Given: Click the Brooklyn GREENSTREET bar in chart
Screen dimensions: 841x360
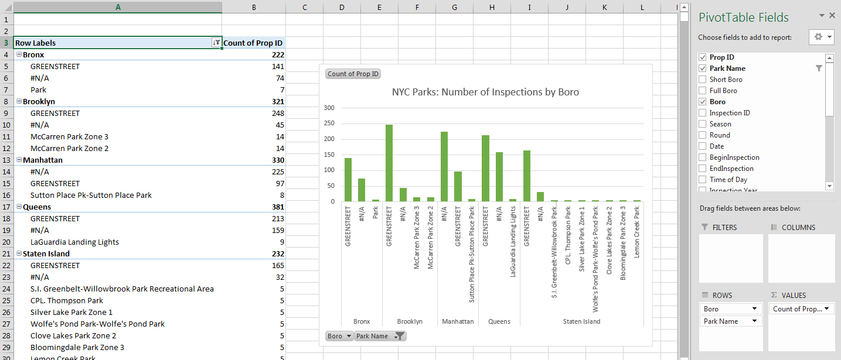Looking at the screenshot, I should [x=389, y=163].
